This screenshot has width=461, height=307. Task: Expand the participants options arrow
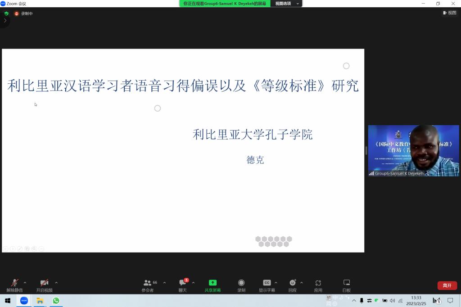point(164,283)
